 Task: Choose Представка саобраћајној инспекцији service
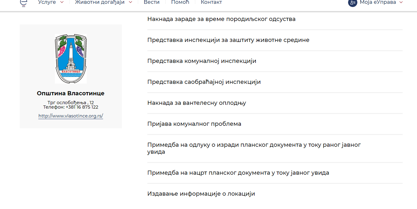click(x=204, y=82)
